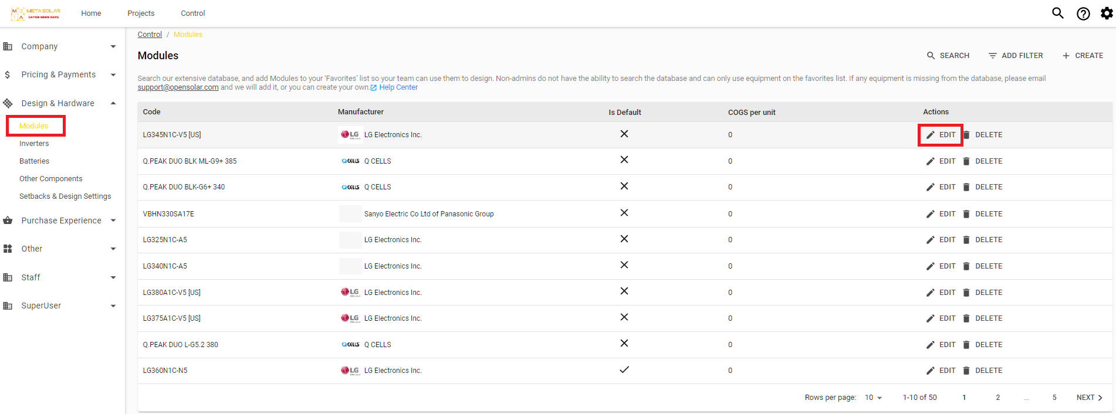The height and width of the screenshot is (414, 1116).
Task: Click the COGS per unit column header
Action: (x=752, y=113)
